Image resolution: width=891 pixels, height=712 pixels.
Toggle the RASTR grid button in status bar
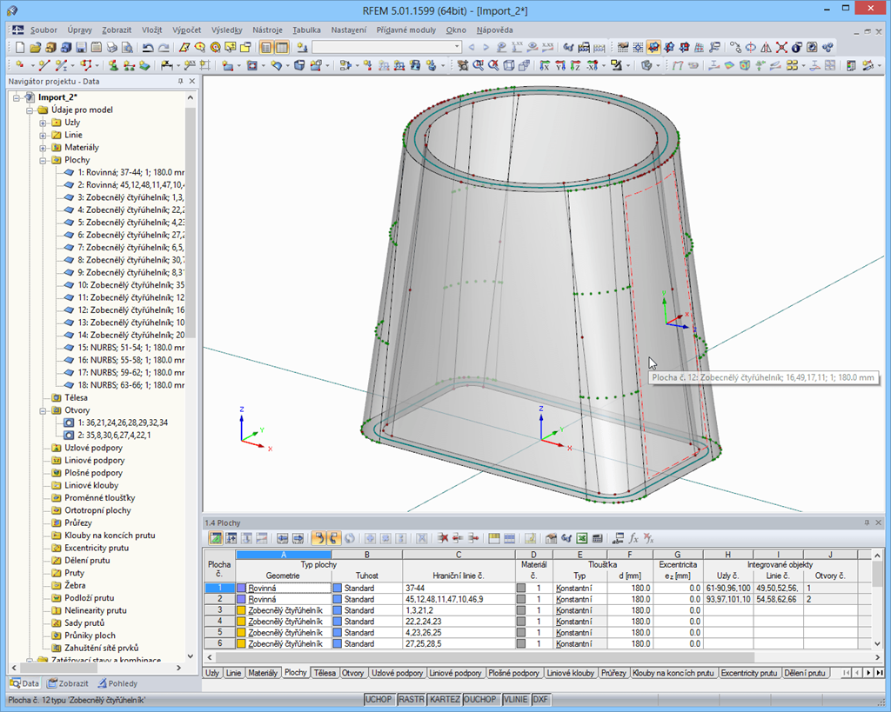pos(412,700)
